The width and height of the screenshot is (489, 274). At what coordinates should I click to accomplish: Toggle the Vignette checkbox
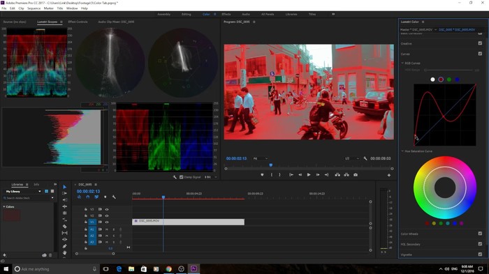click(480, 254)
